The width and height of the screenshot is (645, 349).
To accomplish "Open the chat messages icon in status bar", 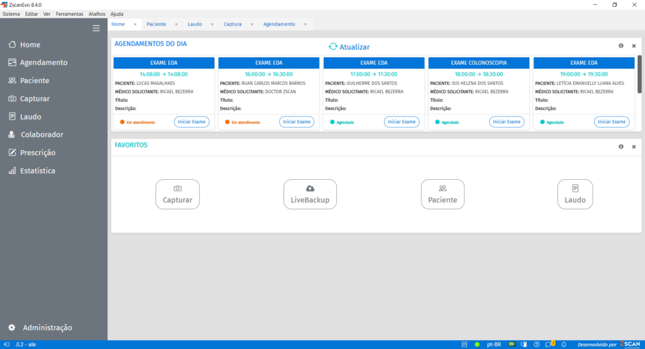I will tap(549, 344).
